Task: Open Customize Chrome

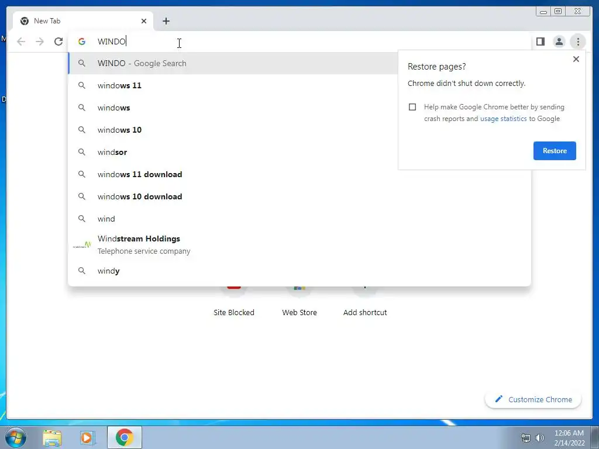Action: coord(533,399)
